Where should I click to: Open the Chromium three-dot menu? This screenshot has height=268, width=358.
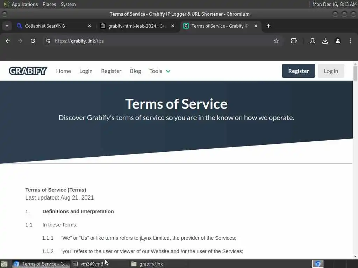click(350, 41)
